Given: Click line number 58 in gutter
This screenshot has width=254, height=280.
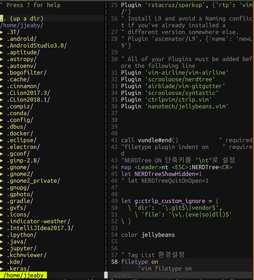Looking at the screenshot, I should tap(115, 262).
